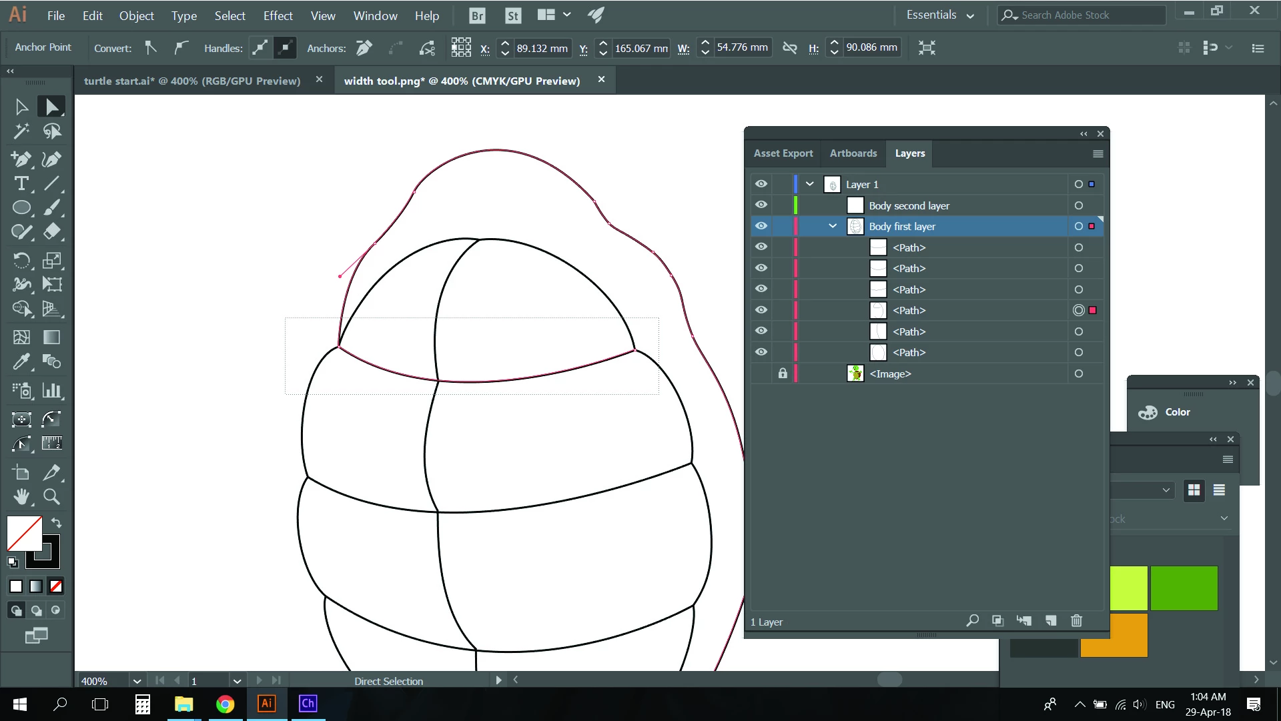Open the Effect menu
Image resolution: width=1281 pixels, height=721 pixels.
pyautogui.click(x=278, y=15)
